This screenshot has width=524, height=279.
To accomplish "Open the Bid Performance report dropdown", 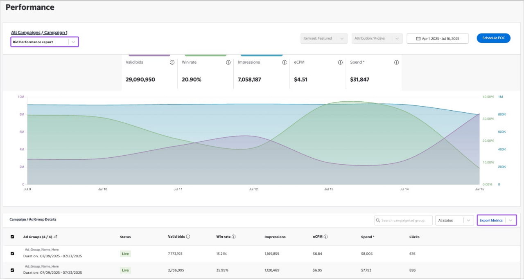I will 74,42.
